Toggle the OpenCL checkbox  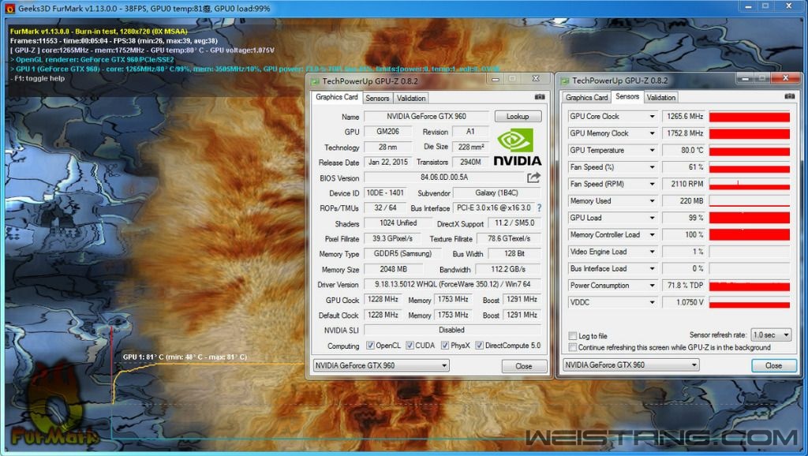coord(370,346)
